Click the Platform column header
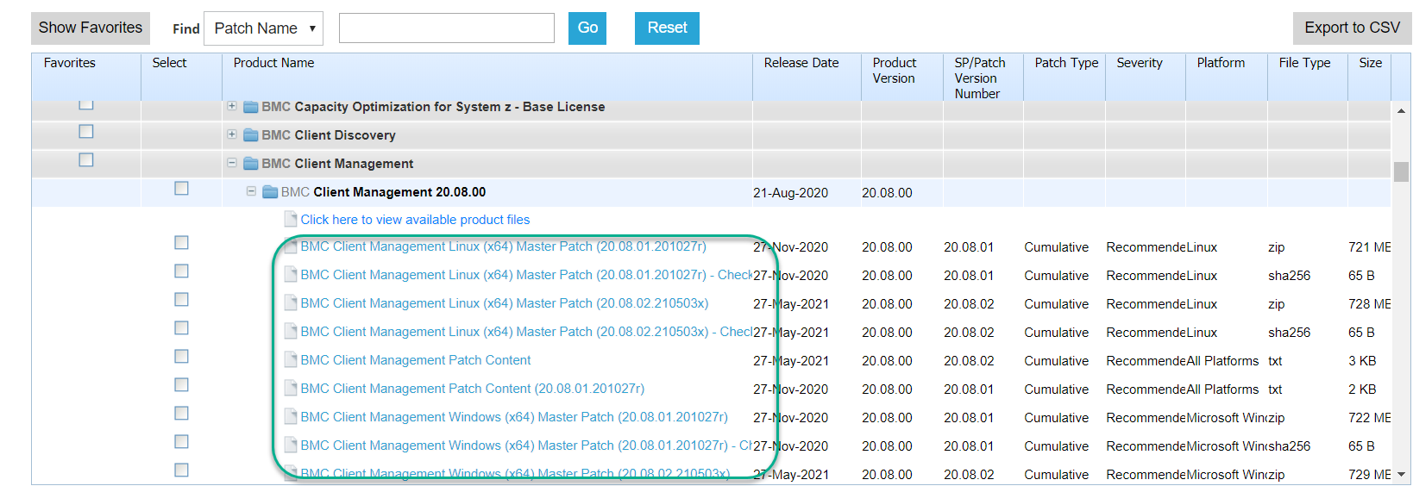This screenshot has width=1413, height=486. 1221,63
